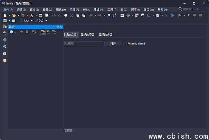Expand the run play dropdown arrow
This screenshot has width=209, height=140.
pos(184,15)
